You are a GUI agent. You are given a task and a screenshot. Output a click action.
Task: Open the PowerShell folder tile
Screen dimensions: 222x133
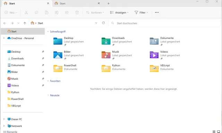(66, 68)
